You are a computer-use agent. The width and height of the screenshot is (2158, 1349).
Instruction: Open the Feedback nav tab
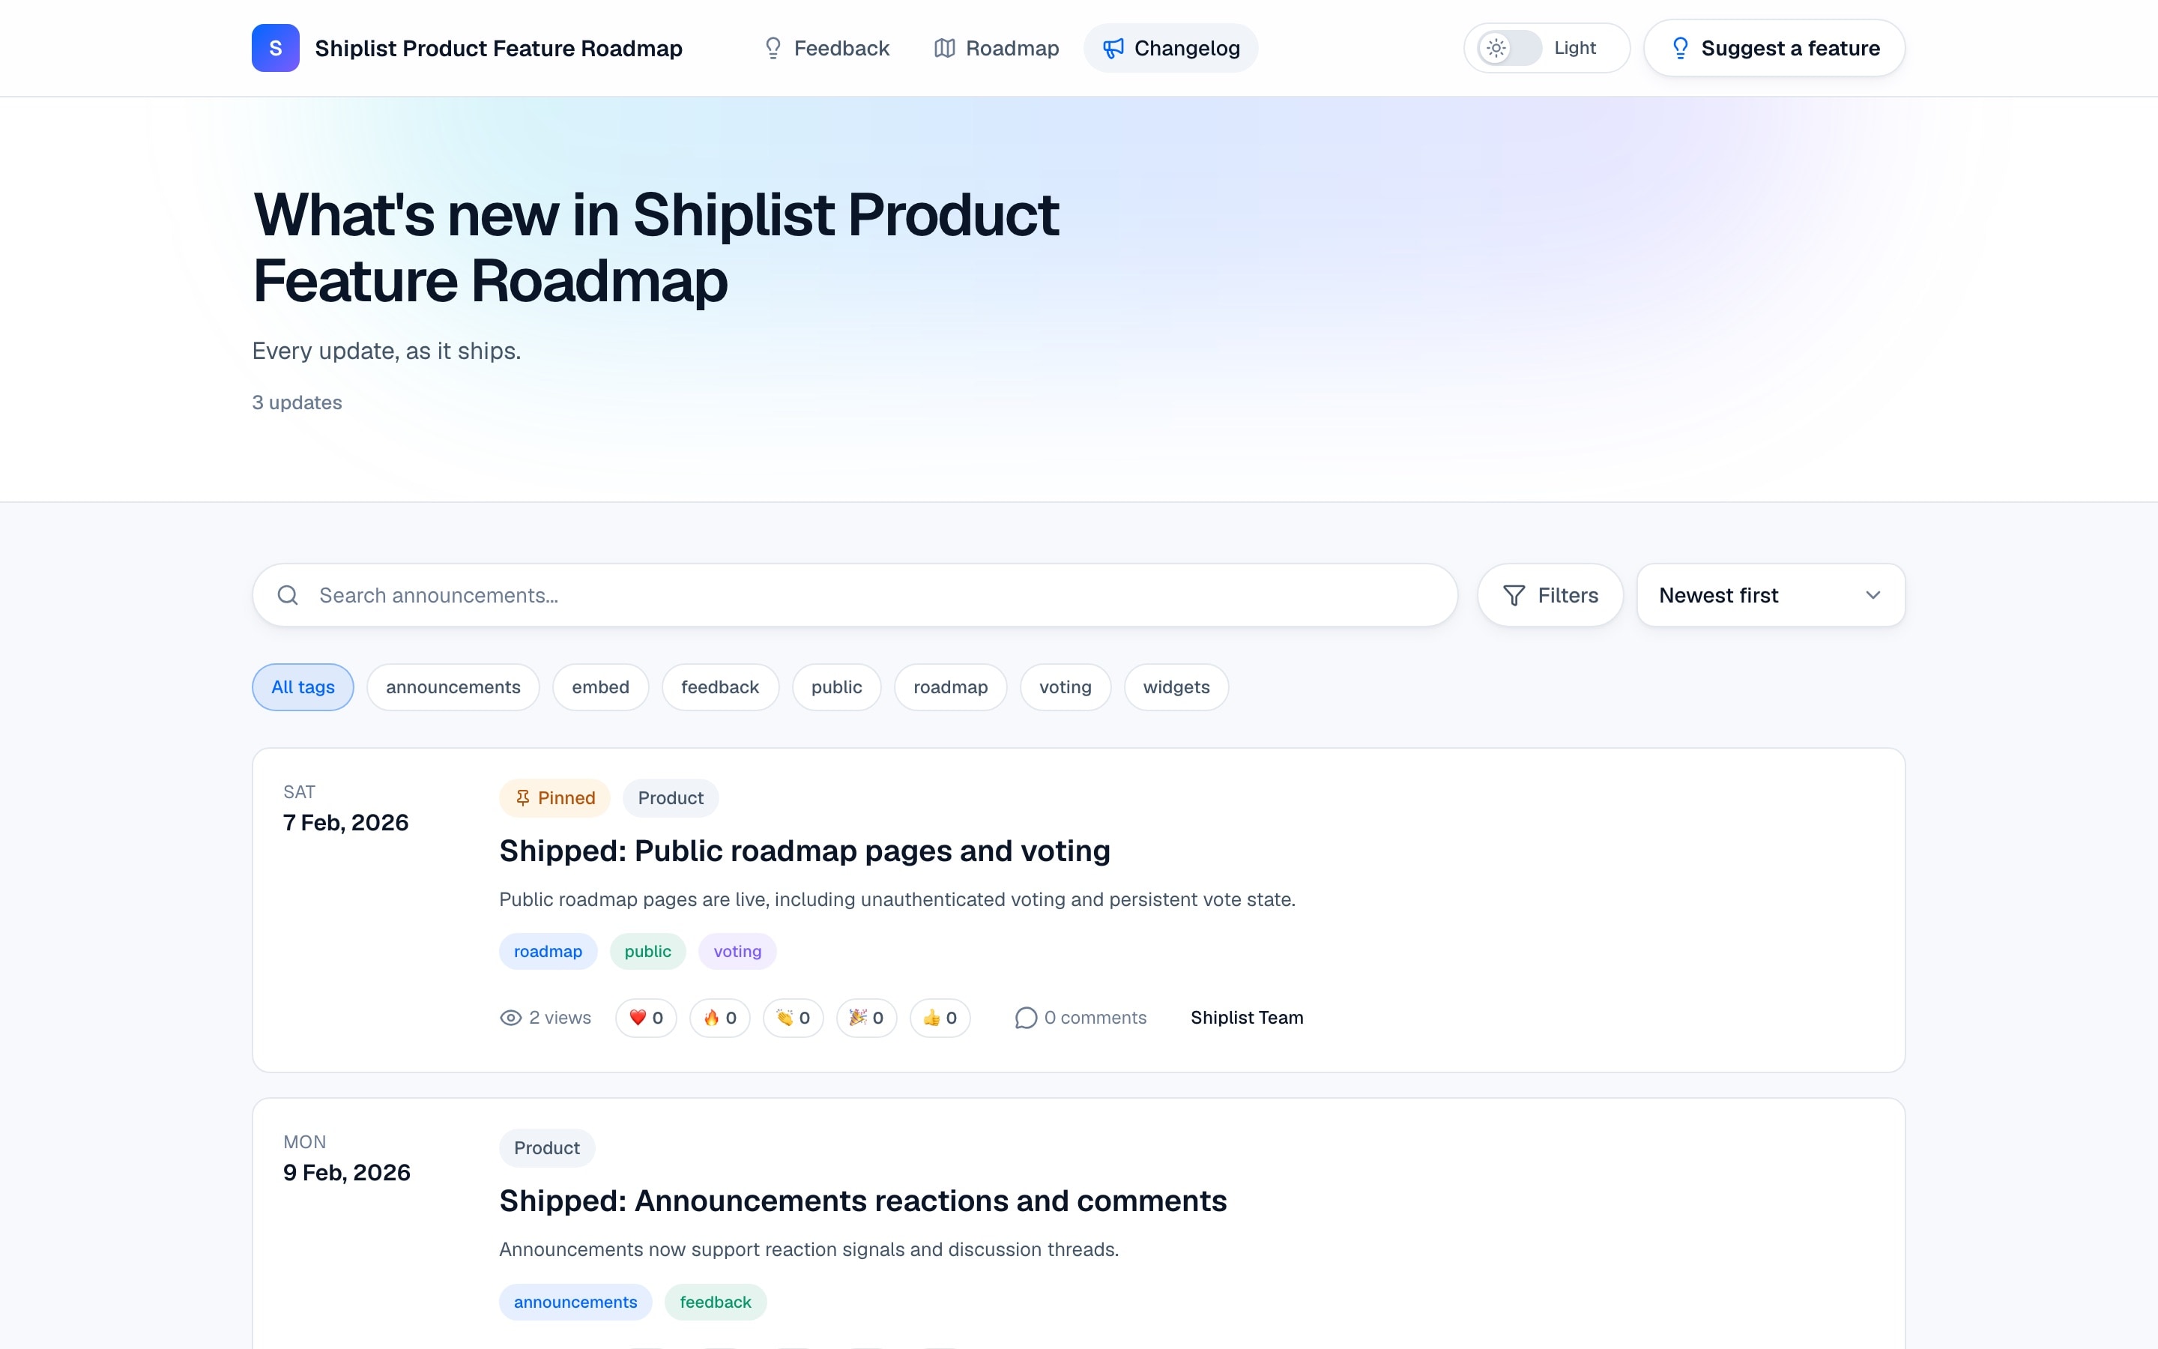[x=826, y=48]
